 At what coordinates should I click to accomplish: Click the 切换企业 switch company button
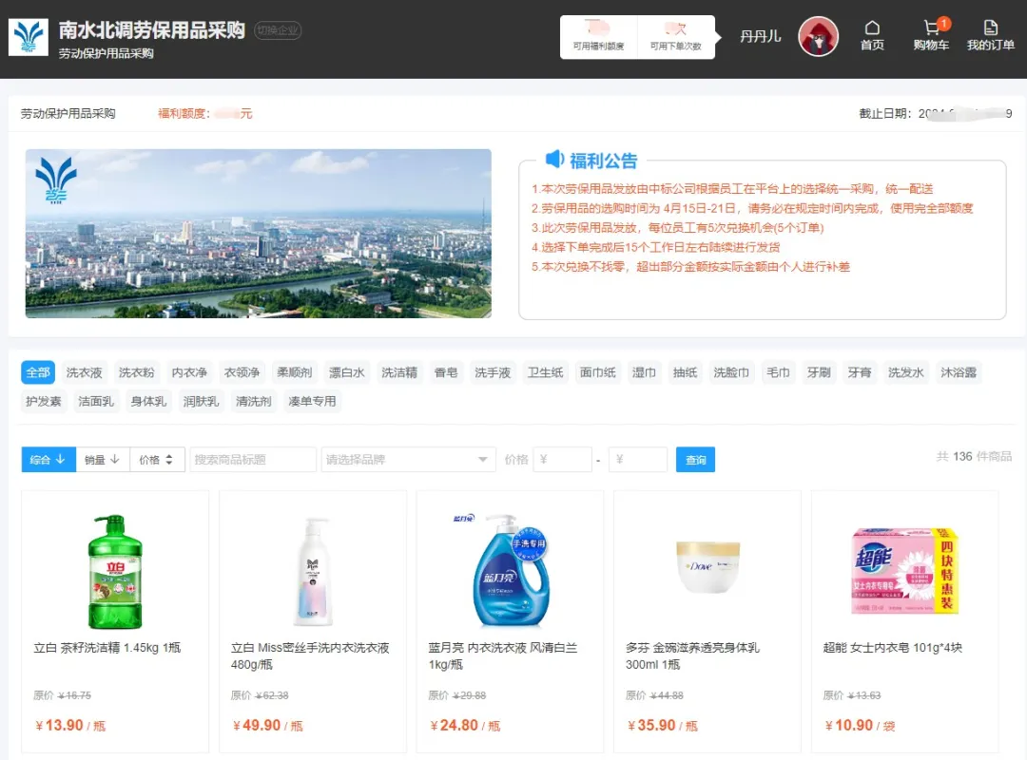(278, 30)
